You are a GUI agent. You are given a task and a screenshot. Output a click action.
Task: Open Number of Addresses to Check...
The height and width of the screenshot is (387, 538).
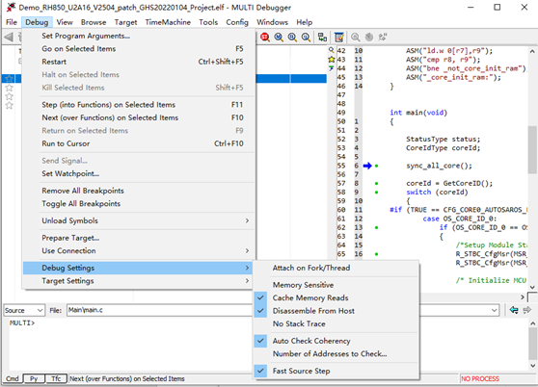point(336,353)
